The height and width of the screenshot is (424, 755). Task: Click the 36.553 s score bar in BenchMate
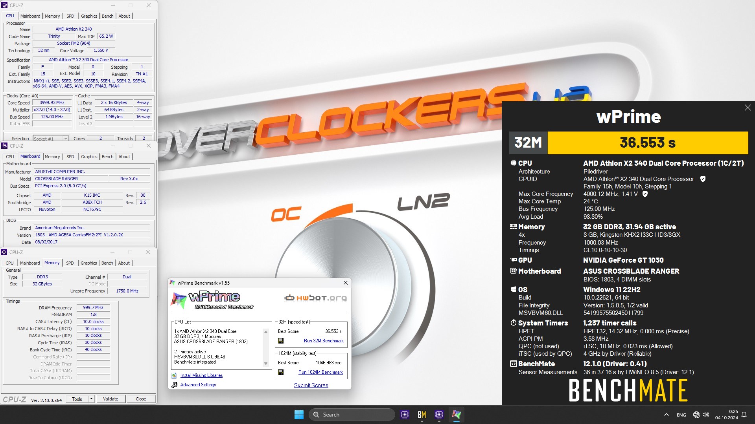click(x=648, y=143)
